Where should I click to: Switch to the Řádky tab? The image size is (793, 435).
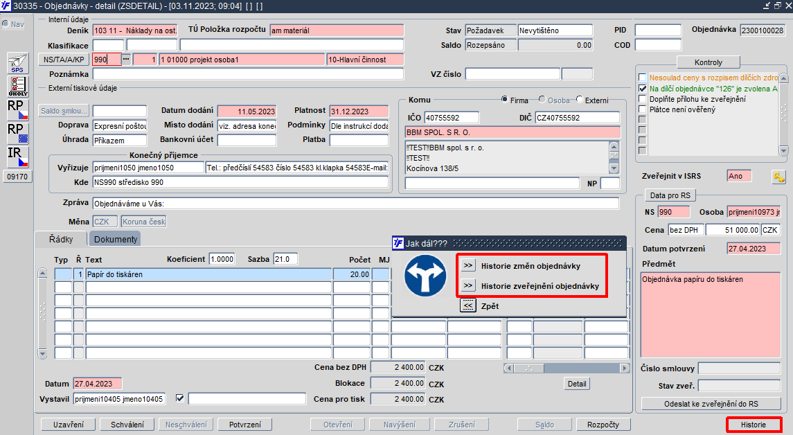61,239
